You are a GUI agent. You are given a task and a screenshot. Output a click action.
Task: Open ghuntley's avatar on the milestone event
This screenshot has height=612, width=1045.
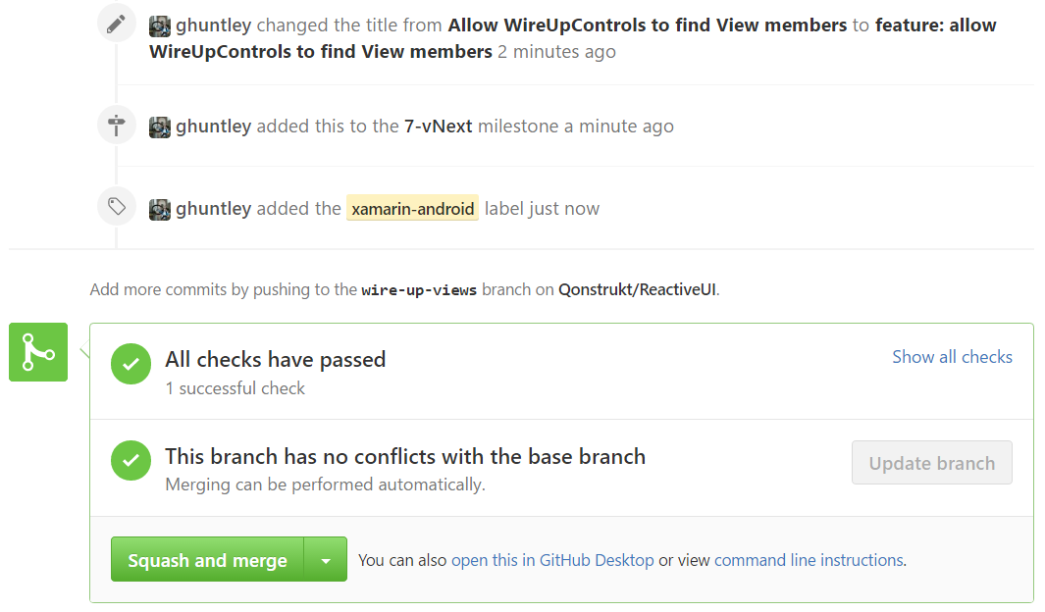(160, 127)
